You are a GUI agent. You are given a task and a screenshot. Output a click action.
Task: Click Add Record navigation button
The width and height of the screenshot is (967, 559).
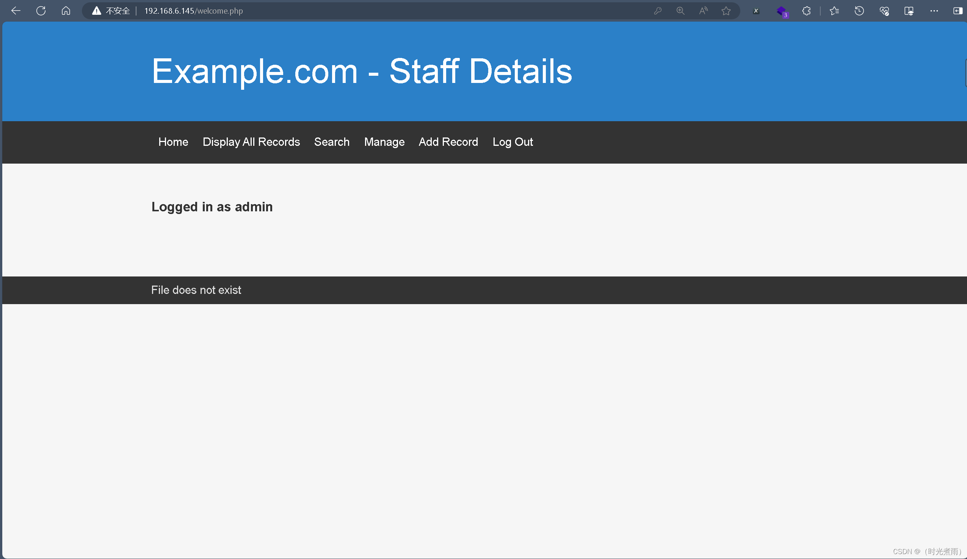(x=448, y=142)
